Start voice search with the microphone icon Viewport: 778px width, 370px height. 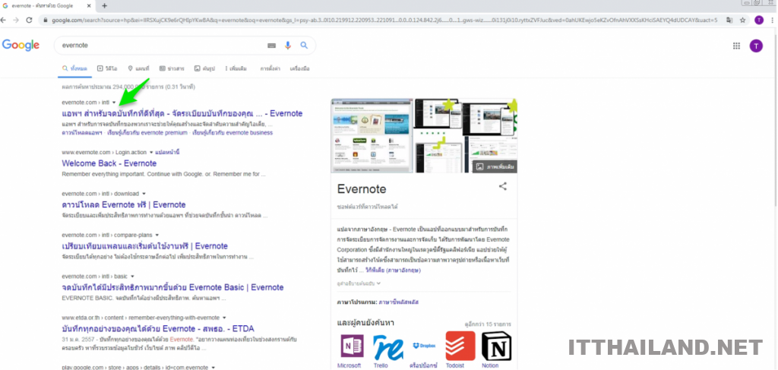(288, 46)
